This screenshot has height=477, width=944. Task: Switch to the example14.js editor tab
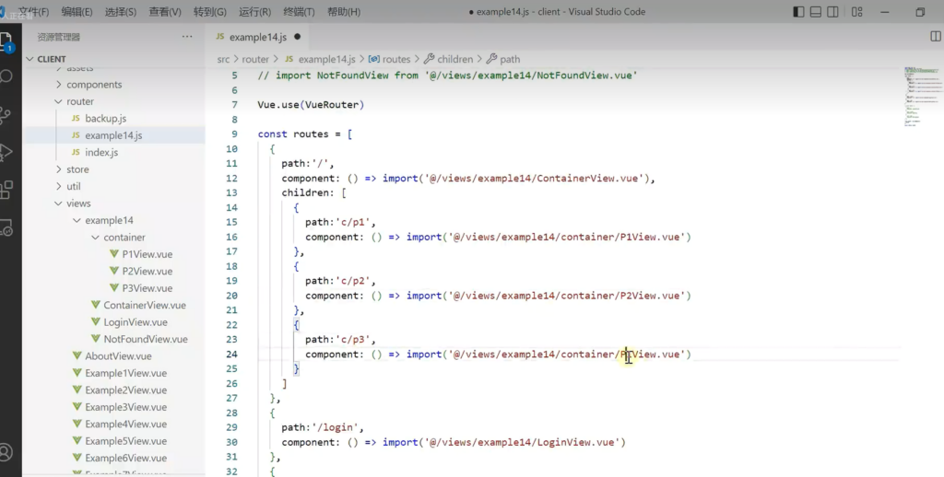pyautogui.click(x=257, y=37)
